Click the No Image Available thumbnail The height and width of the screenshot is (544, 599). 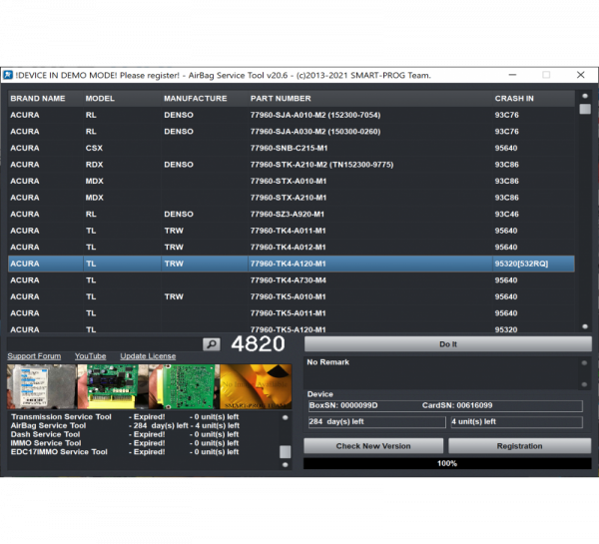click(256, 386)
